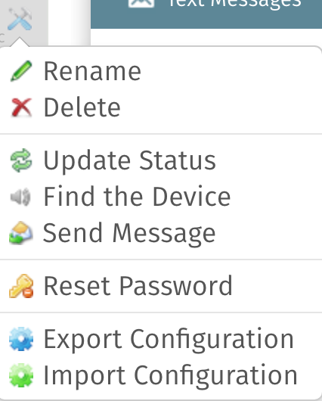This screenshot has height=401, width=322.
Task: Click the golden key Reset Password icon
Action: tap(21, 286)
